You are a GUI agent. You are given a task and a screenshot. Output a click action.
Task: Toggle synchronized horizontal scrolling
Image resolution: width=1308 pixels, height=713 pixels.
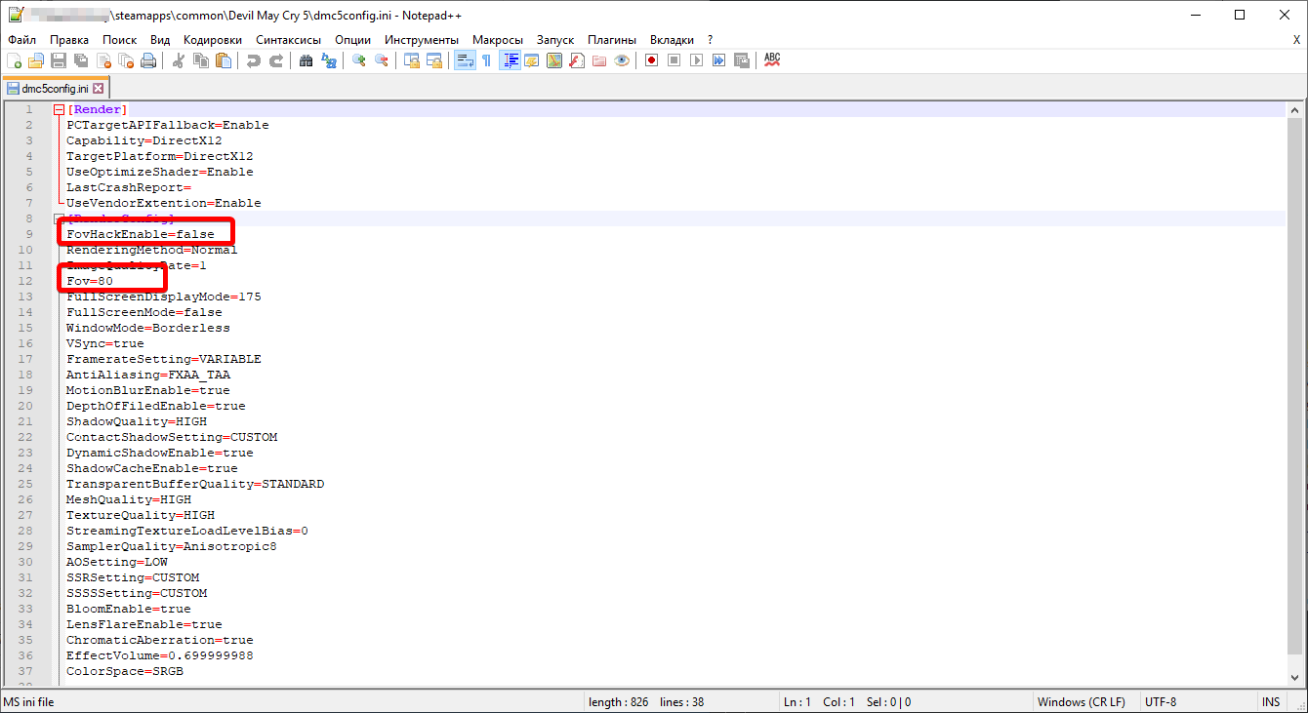pos(434,60)
